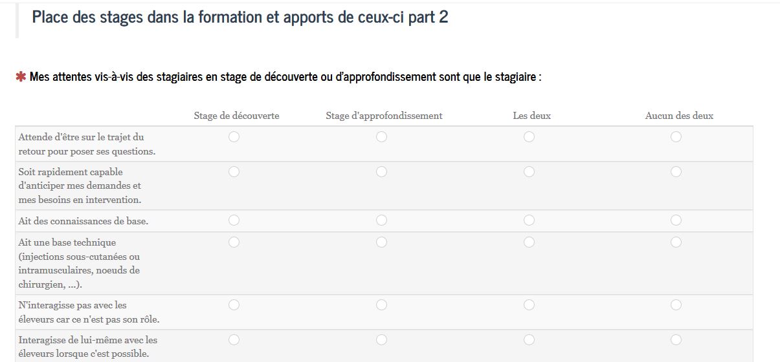Viewport: 780px width, 362px height.
Task: Select 'Stage d'approfondissement' for 'N'interagisse pas avec les éleveurs'
Action: pos(381,304)
